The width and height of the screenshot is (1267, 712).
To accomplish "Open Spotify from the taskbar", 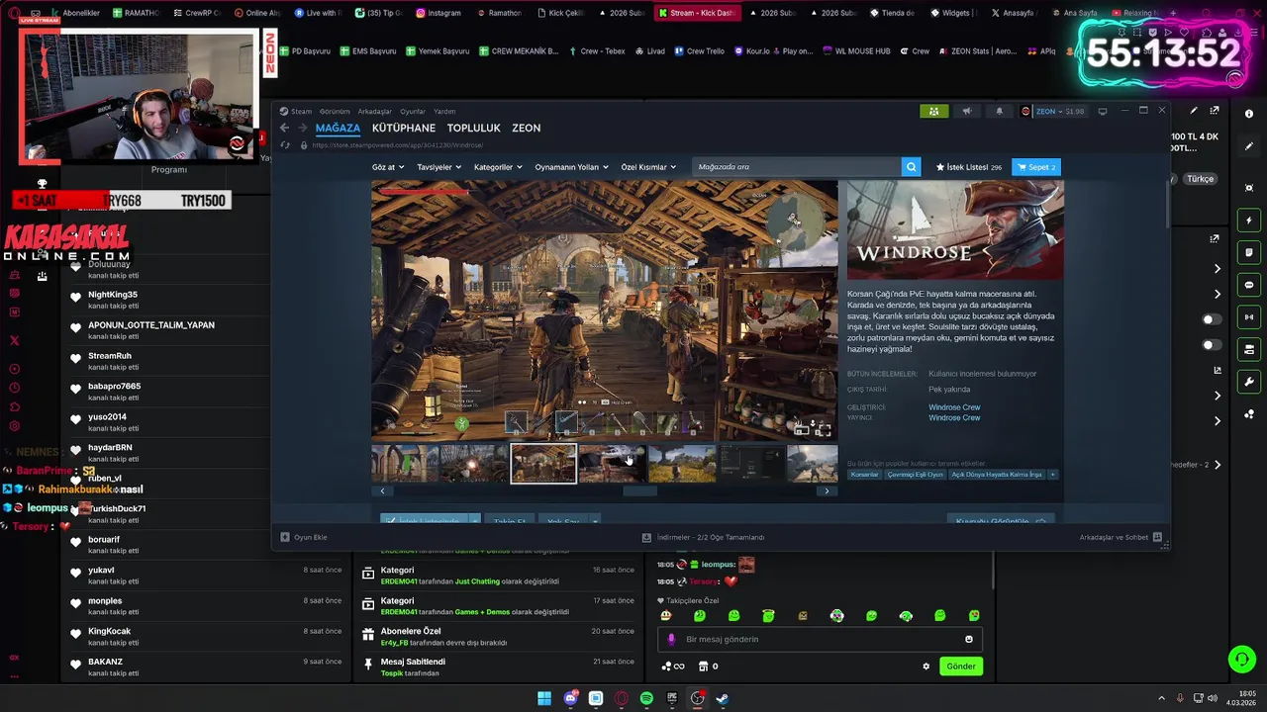I will (x=646, y=698).
